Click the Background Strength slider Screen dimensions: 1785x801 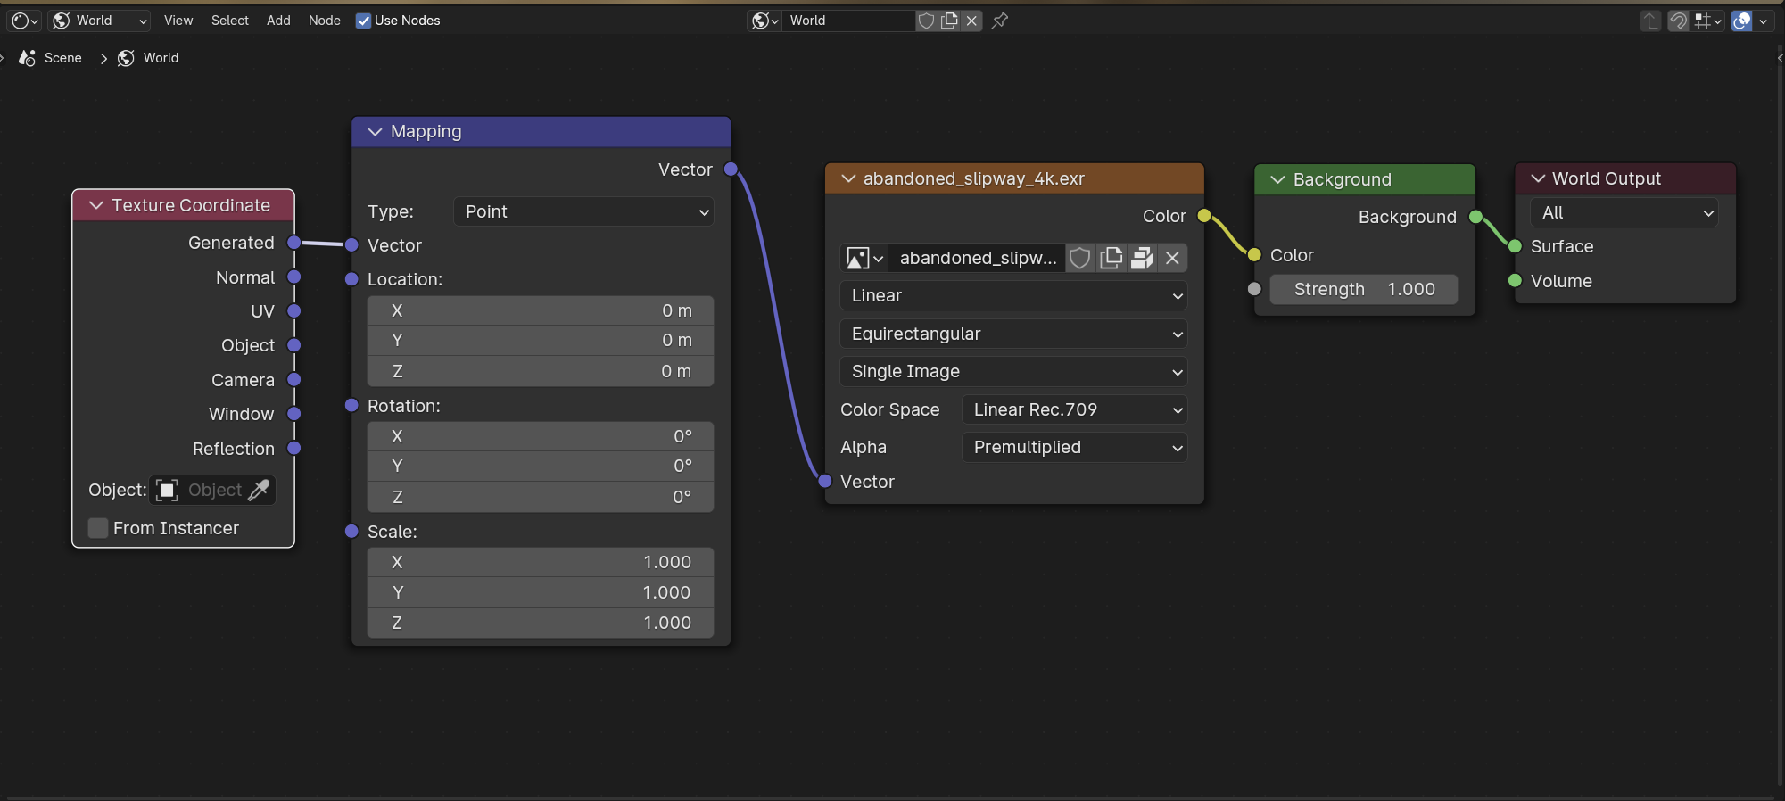tap(1364, 289)
